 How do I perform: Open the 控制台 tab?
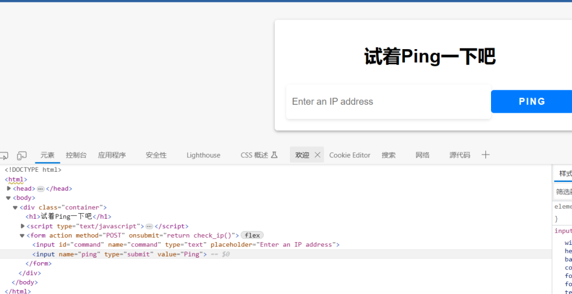pos(76,155)
